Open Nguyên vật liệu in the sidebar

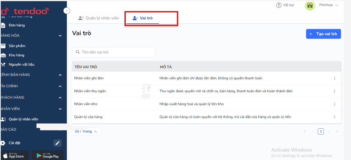(22, 64)
